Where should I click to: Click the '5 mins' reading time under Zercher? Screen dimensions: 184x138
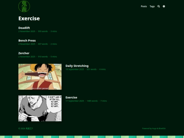pyautogui.click(x=54, y=57)
